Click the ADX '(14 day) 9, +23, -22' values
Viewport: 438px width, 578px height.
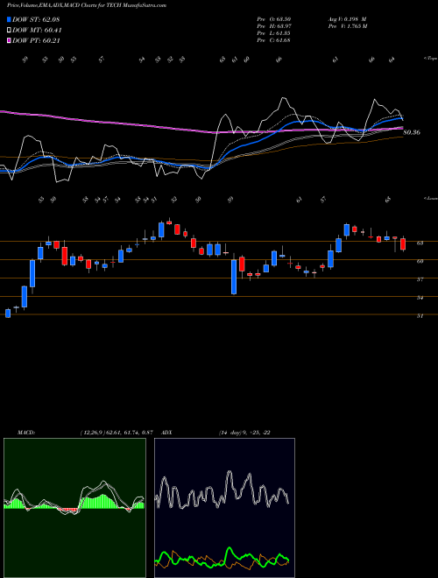click(244, 433)
